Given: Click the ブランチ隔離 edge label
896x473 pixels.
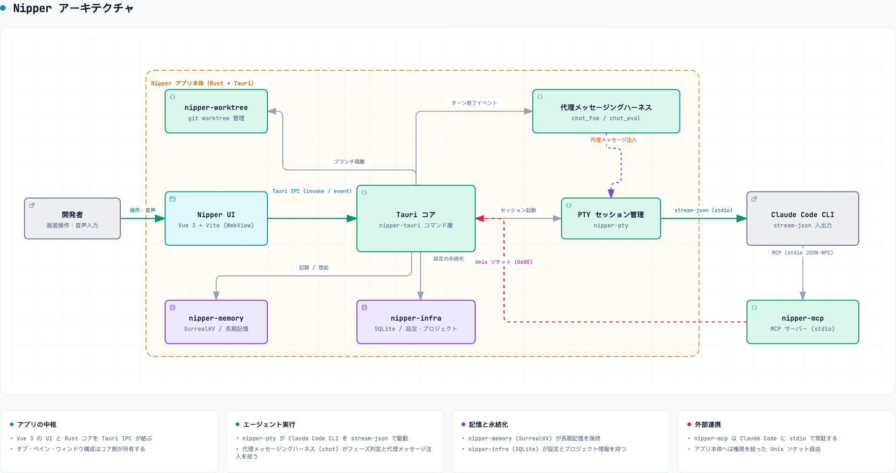Looking at the screenshot, I should [x=349, y=162].
